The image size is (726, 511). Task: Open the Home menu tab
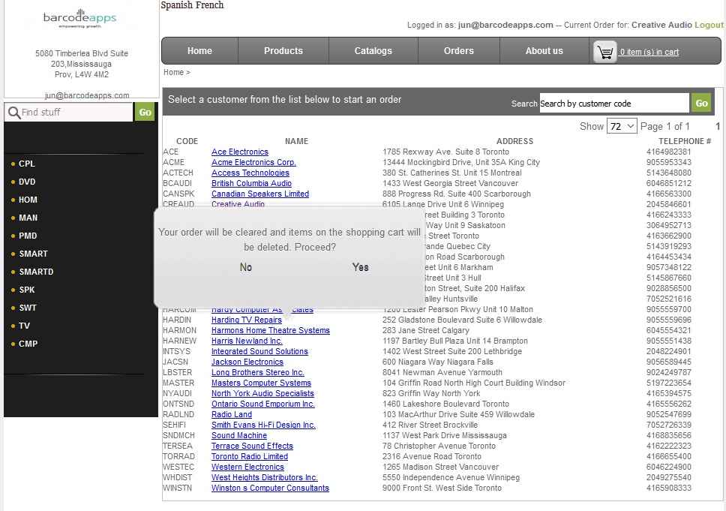pyautogui.click(x=199, y=51)
